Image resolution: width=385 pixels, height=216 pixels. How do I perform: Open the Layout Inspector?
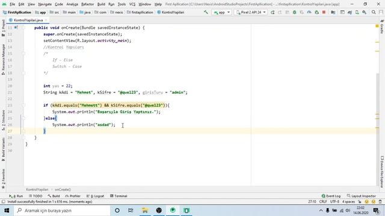361,196
